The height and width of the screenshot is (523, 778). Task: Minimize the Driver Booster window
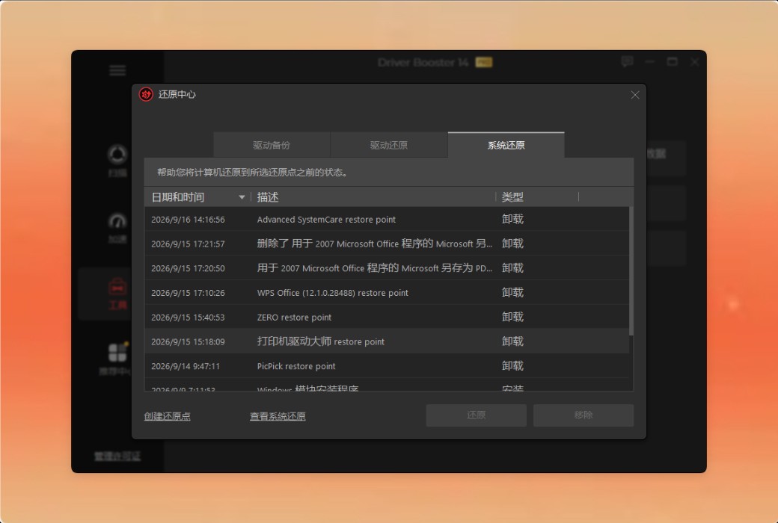tap(650, 62)
